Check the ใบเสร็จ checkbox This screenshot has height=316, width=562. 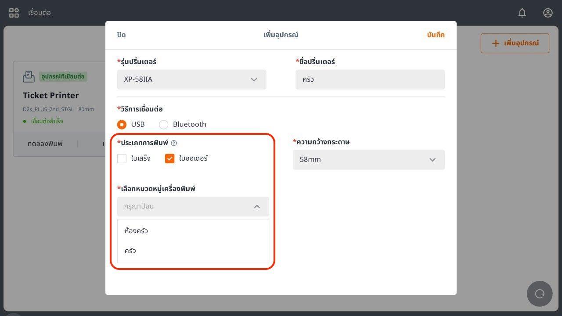122,158
